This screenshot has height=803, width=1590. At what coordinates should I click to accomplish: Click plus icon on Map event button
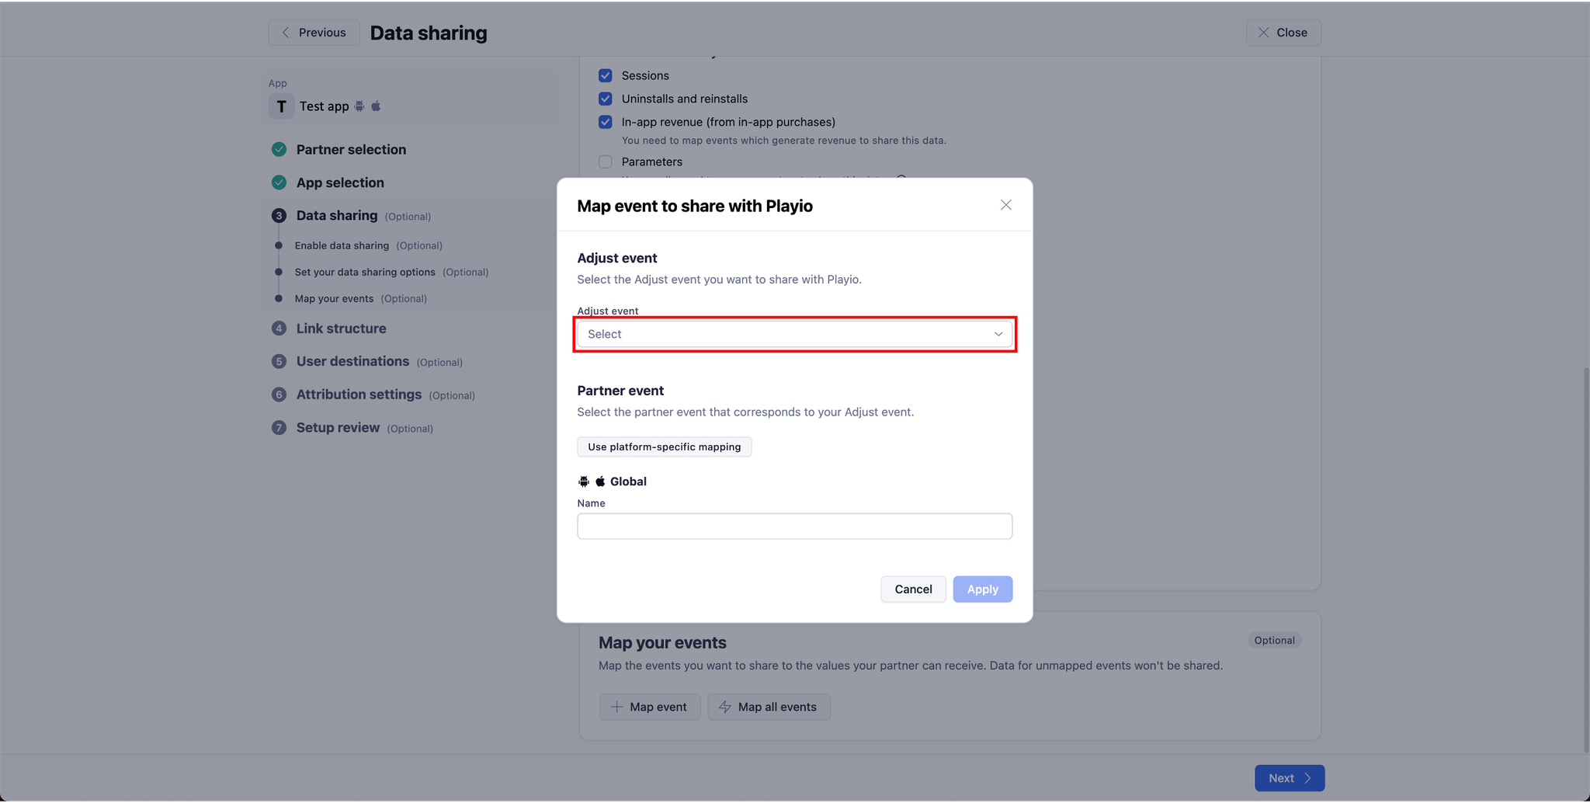pos(616,707)
